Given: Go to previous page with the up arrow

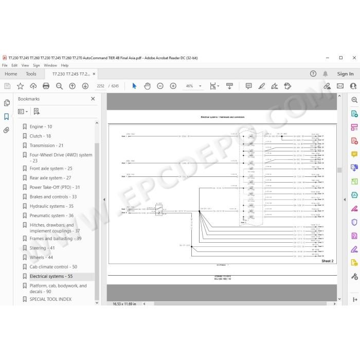Looking at the screenshot, I should pos(73,86).
